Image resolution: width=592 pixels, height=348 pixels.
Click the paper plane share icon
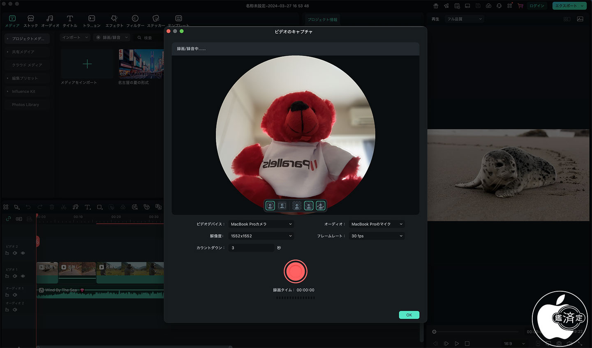pos(446,6)
